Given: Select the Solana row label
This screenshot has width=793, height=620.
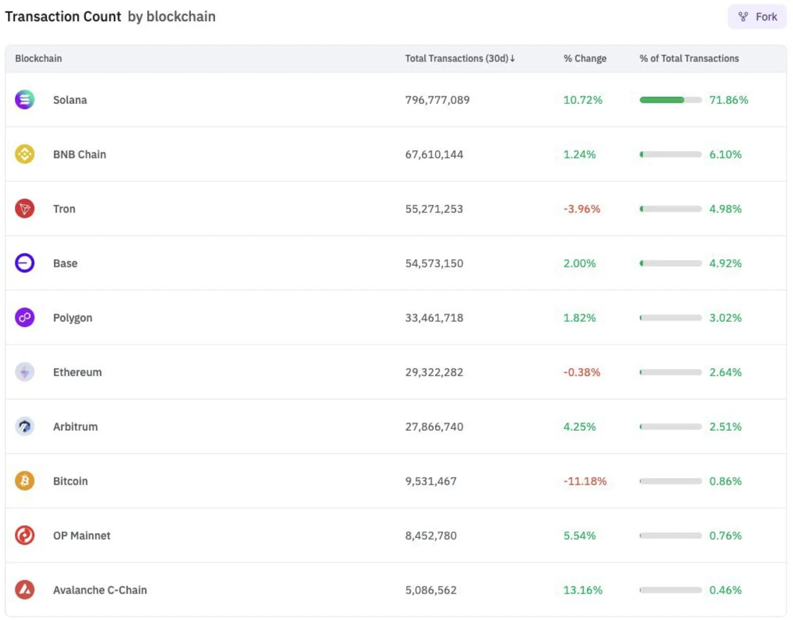Looking at the screenshot, I should tap(71, 100).
